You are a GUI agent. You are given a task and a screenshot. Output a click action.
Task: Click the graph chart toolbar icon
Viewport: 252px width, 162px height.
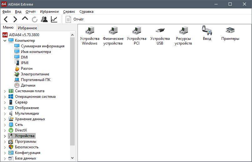point(54,19)
